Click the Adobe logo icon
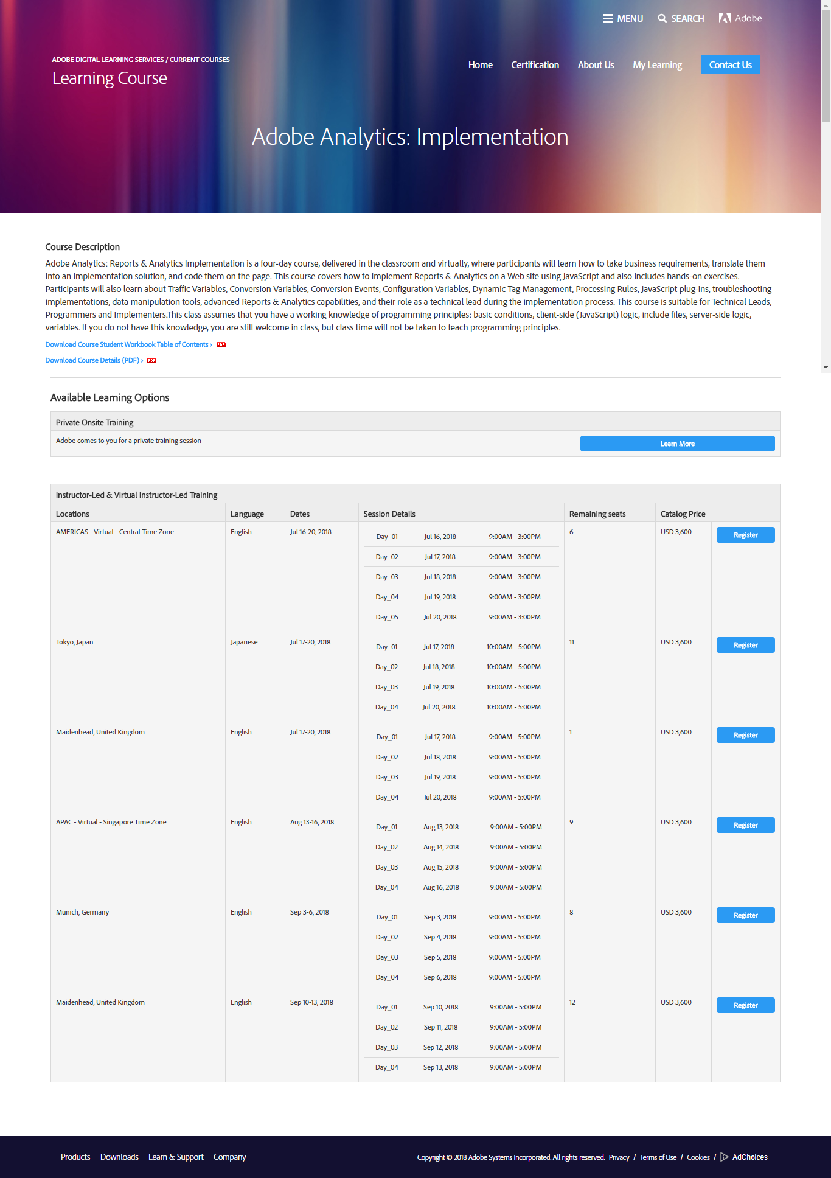831x1178 pixels. point(725,18)
